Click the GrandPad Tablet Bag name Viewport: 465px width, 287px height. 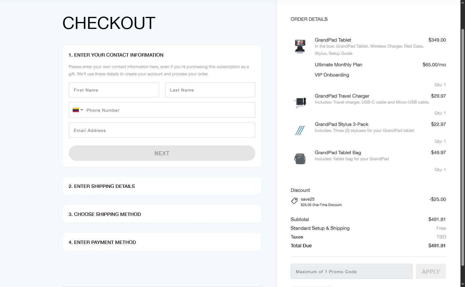coord(338,152)
